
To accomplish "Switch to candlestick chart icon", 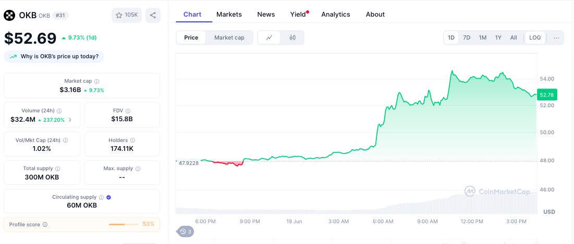I will click(x=292, y=37).
